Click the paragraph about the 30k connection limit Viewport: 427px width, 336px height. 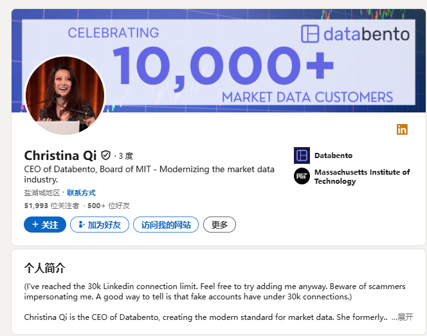tap(215, 292)
